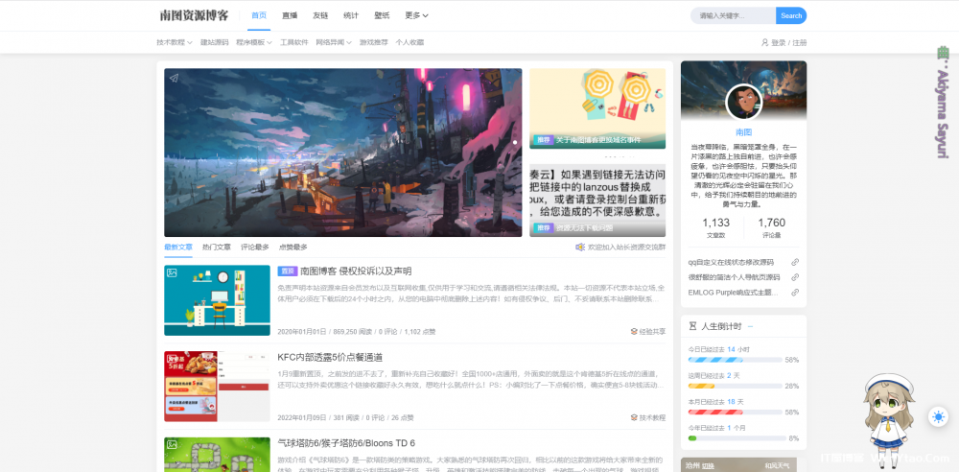Click the paper plane icon on banner
Image resolution: width=959 pixels, height=472 pixels.
[x=174, y=78]
